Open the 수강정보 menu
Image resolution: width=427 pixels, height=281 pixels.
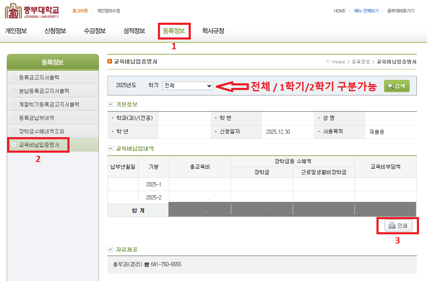tap(95, 31)
